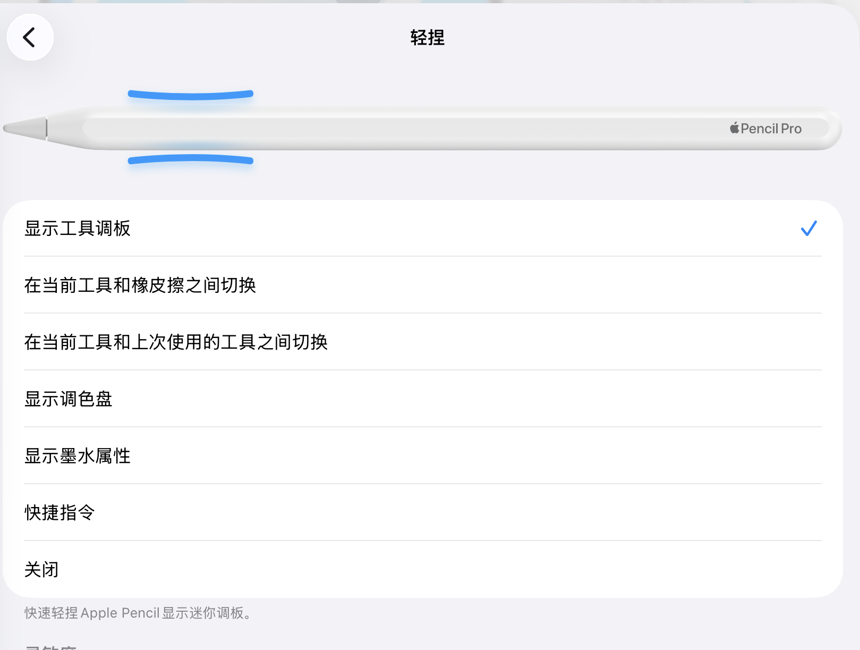Click the Pencil Pro text label
The height and width of the screenshot is (650, 860).
tap(771, 129)
